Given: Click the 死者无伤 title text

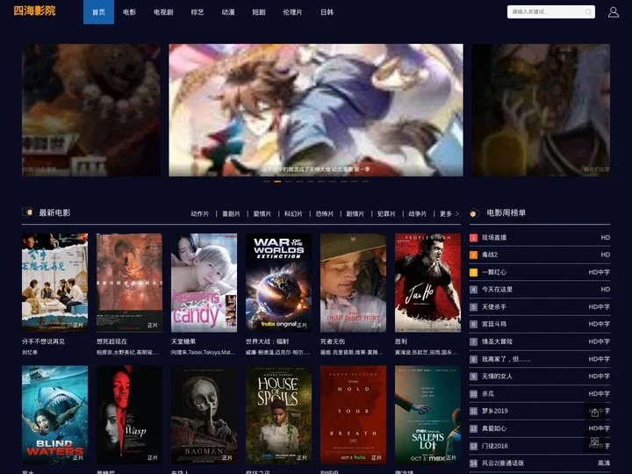Looking at the screenshot, I should coord(333,341).
